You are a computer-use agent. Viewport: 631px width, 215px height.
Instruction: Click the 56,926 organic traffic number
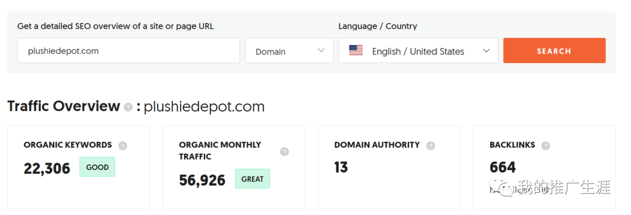(202, 181)
